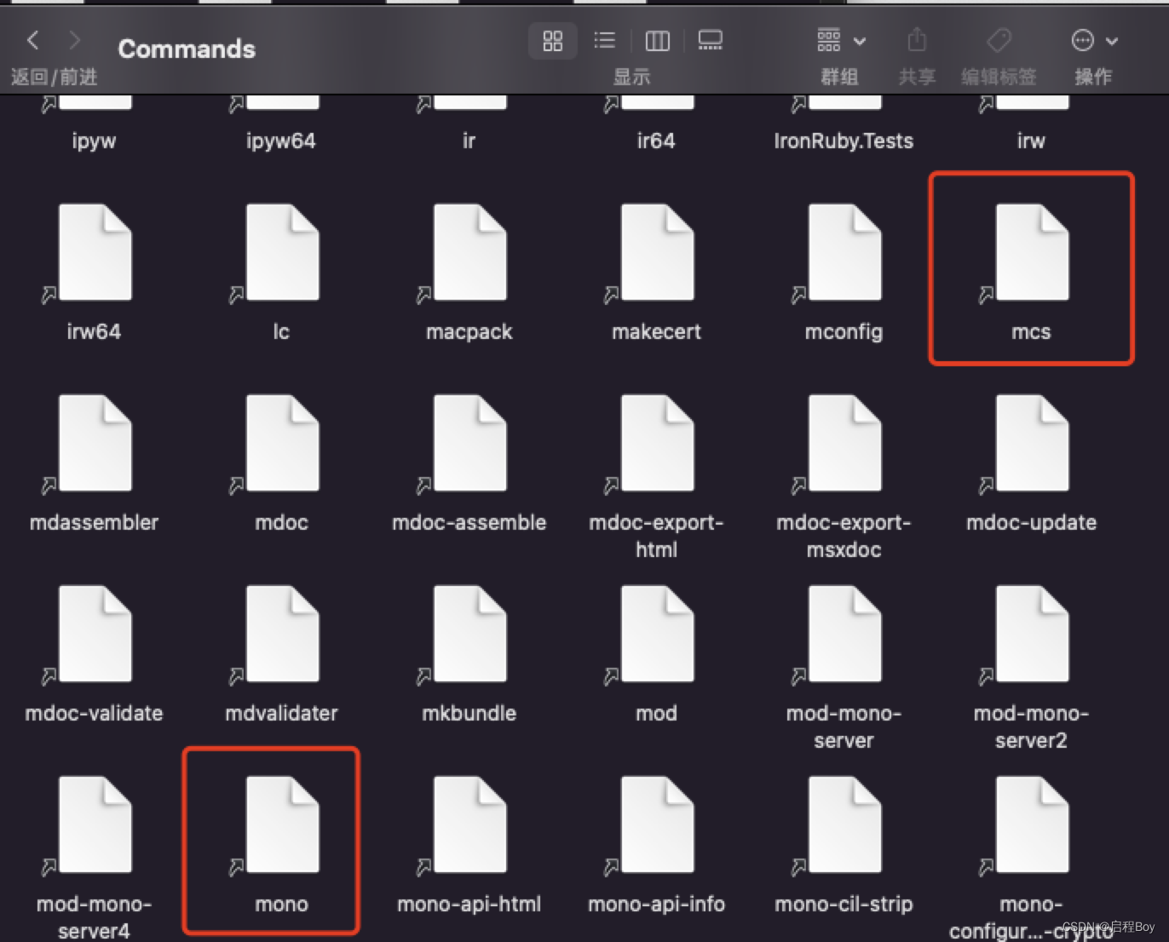Click the ipyw file name
Image resolution: width=1169 pixels, height=942 pixels.
(x=94, y=141)
